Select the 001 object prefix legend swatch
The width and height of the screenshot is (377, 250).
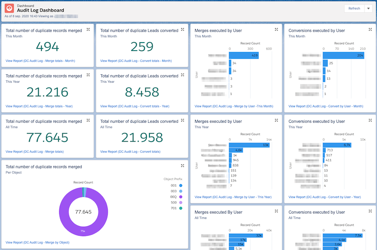pyautogui.click(x=181, y=185)
